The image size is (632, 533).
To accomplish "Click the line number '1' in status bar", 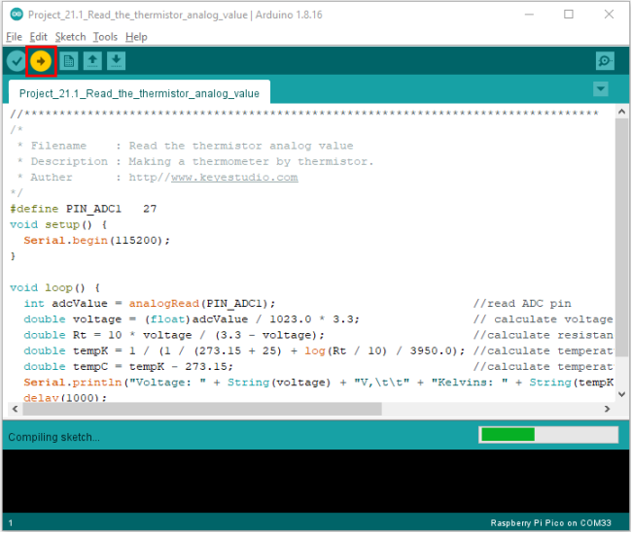I will click(11, 522).
